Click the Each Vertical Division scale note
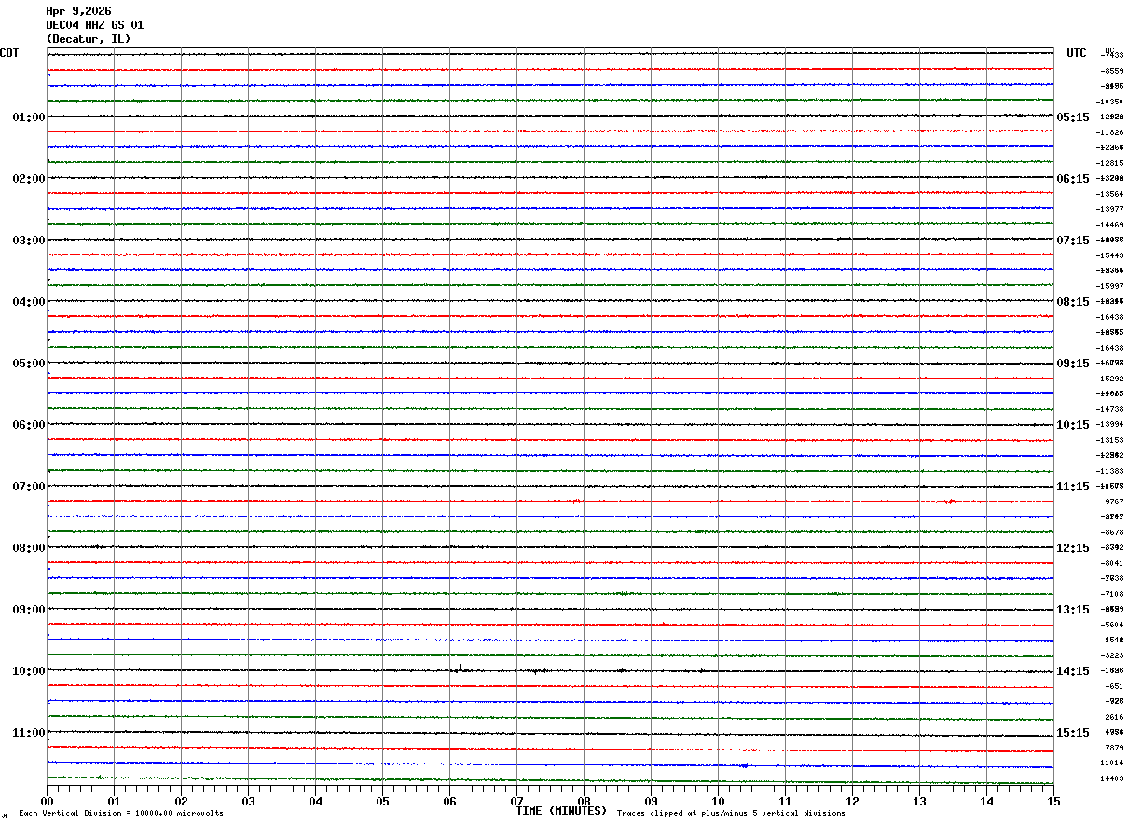Viewport: 1128px width, 826px height. click(x=121, y=814)
